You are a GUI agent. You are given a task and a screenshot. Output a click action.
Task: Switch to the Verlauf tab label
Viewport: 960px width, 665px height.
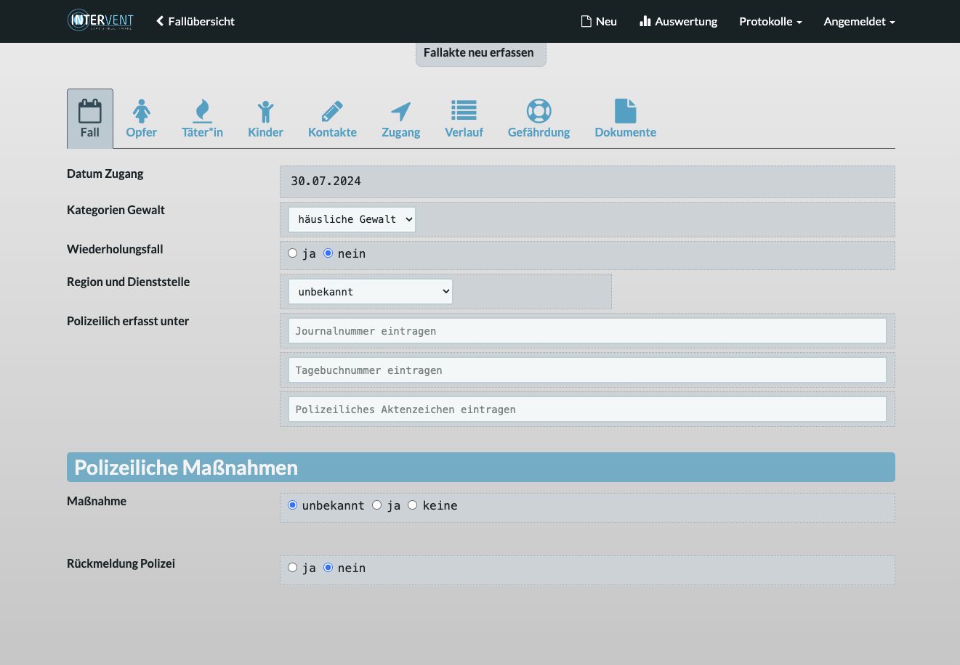pyautogui.click(x=464, y=132)
